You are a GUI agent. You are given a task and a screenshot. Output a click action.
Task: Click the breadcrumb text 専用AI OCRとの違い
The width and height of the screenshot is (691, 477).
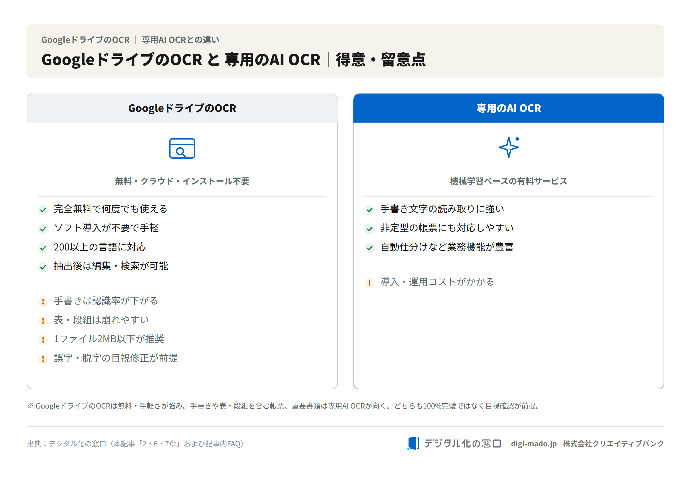[x=181, y=40]
